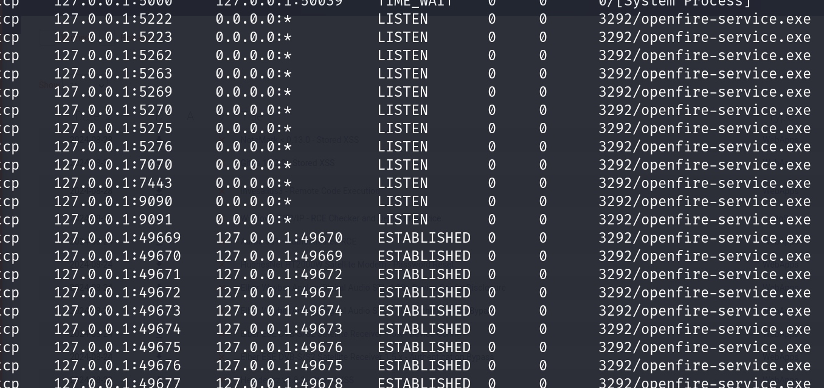Click LISTEN state in the port 9090 row

[x=403, y=201]
